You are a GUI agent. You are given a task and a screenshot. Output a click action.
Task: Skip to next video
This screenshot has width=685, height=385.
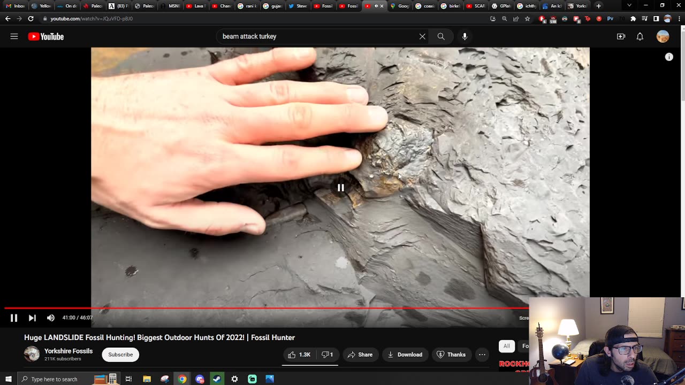pyautogui.click(x=32, y=318)
